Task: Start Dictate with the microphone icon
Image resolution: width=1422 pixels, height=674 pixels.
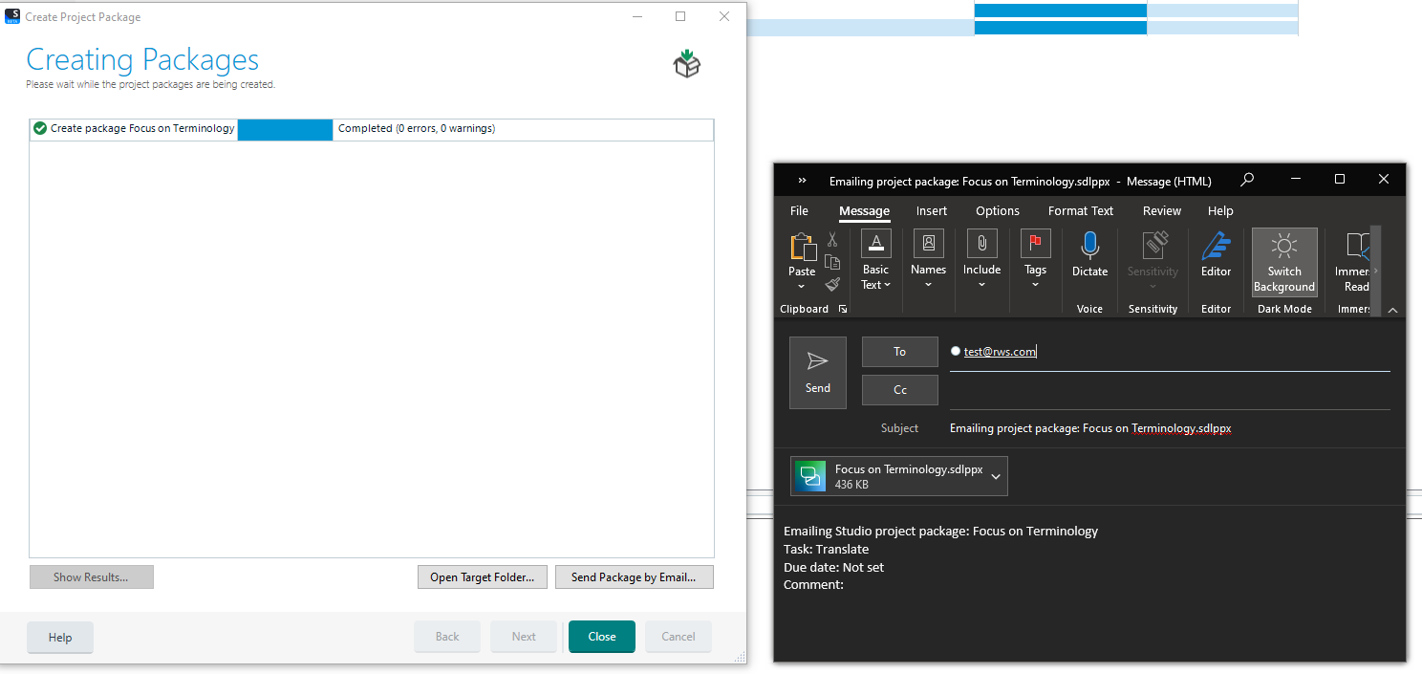Action: pyautogui.click(x=1089, y=246)
